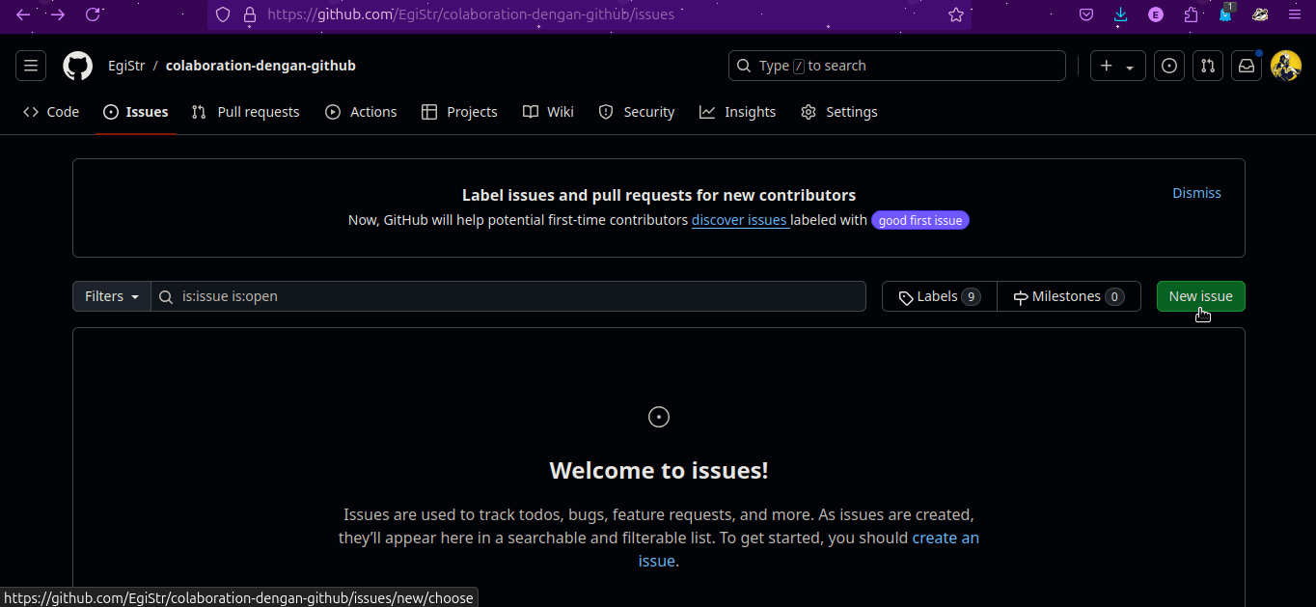
Task: Click the is:issue is:open filter field
Action: pyautogui.click(x=508, y=296)
